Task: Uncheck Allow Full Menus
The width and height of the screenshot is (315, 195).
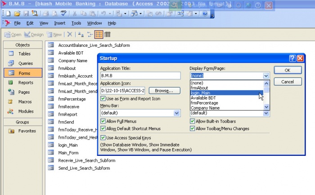Action: point(103,122)
